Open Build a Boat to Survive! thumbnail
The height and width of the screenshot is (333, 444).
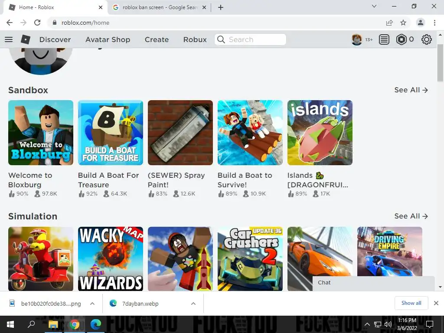pos(250,133)
